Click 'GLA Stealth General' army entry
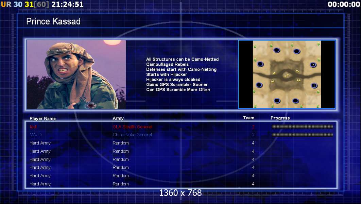 pyautogui.click(x=132, y=126)
